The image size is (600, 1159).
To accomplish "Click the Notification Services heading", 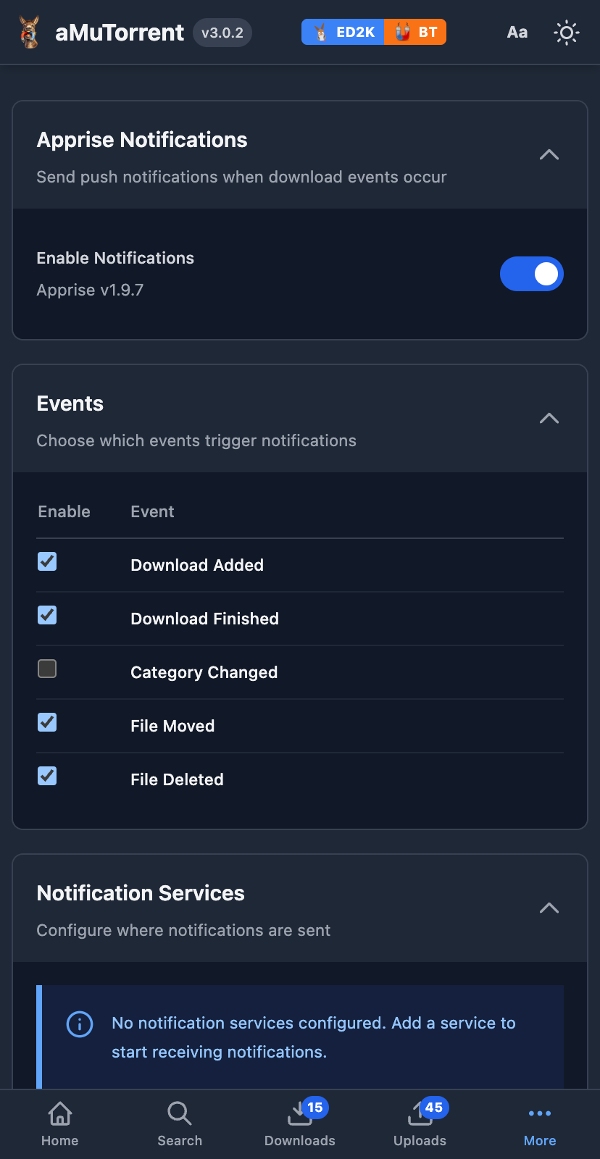I will pos(141,893).
